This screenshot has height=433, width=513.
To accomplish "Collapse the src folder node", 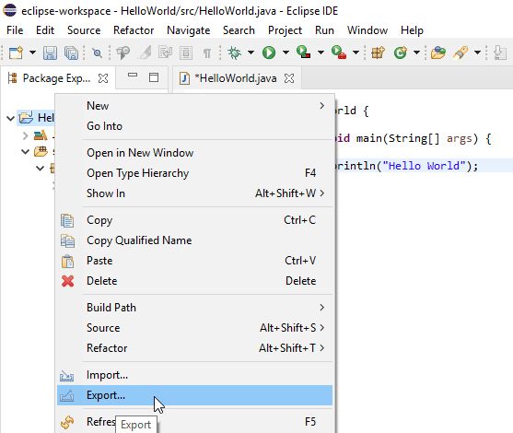I will [x=25, y=151].
